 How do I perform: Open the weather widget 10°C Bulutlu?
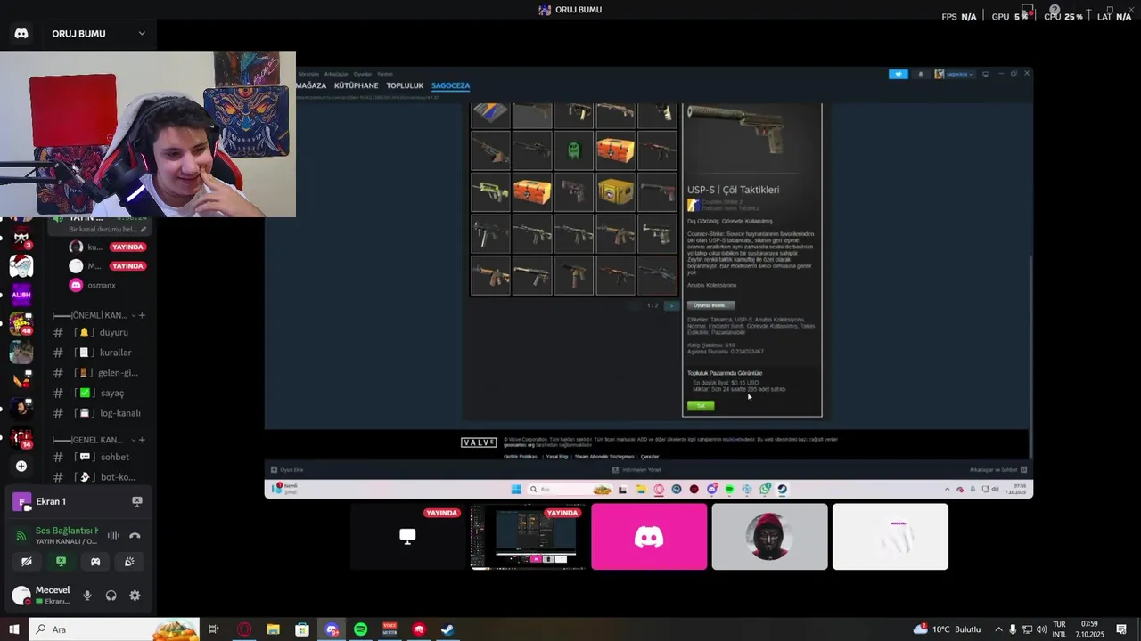coord(947,629)
